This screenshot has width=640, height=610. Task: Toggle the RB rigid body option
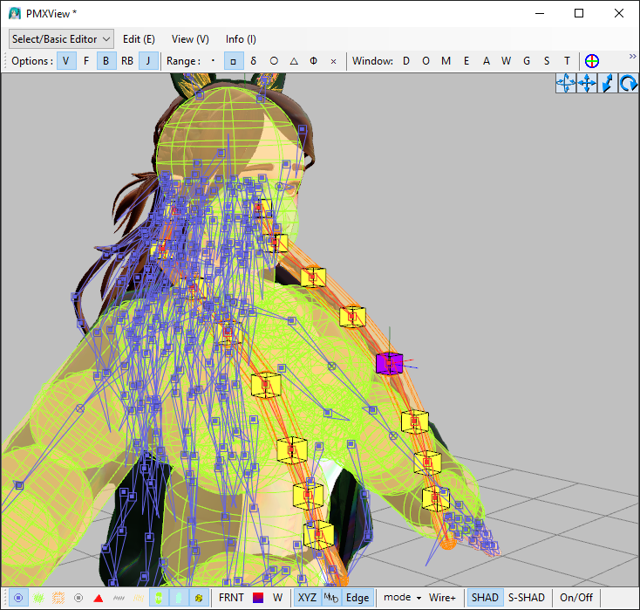(127, 61)
